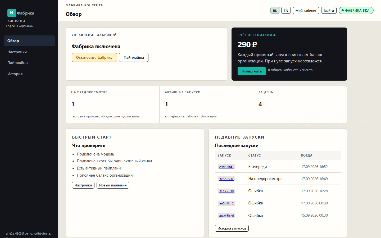Screen dimensions: 381x238
Task: Click the active runs count 1
Action: (166, 104)
